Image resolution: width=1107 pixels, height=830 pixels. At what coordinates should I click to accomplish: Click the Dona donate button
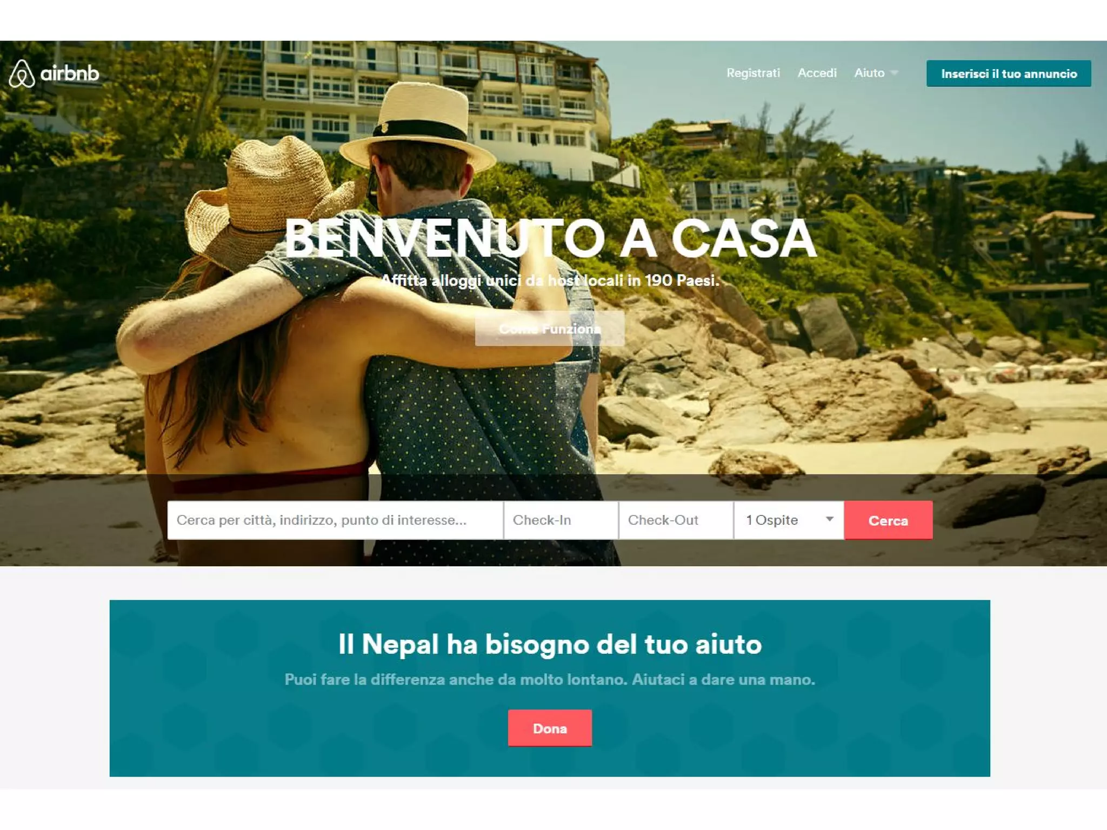click(550, 728)
